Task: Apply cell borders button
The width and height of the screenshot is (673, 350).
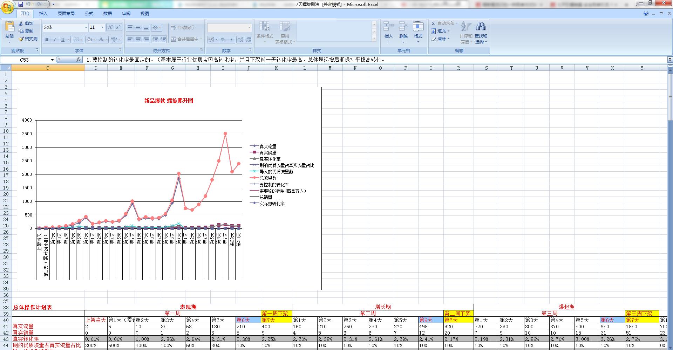Action: coord(76,39)
